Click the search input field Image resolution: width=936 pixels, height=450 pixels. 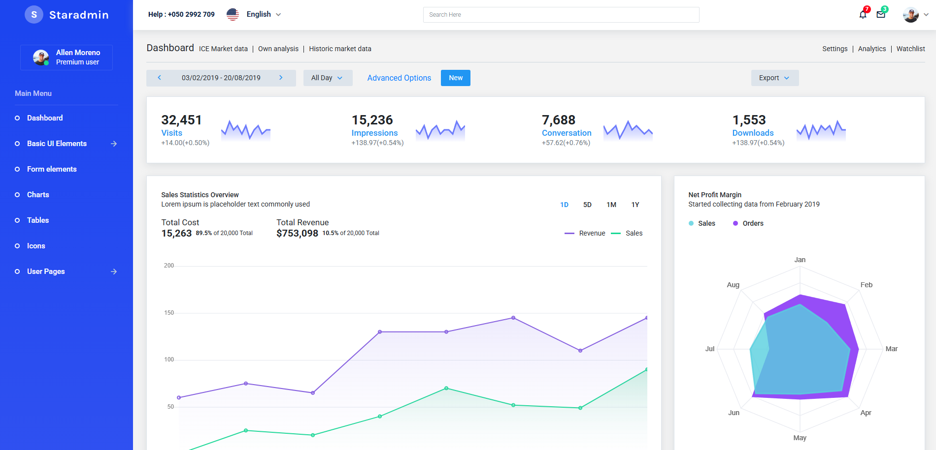coord(561,15)
